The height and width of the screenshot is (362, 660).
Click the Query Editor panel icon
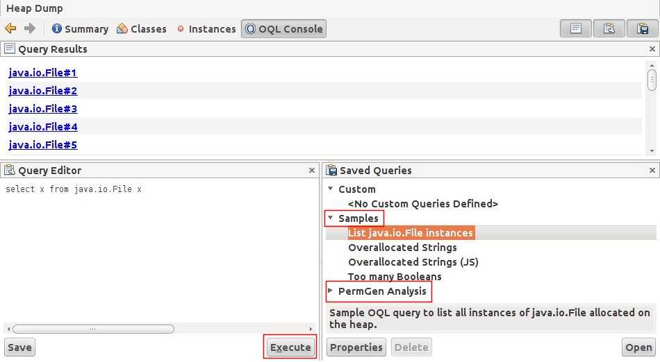click(x=9, y=170)
